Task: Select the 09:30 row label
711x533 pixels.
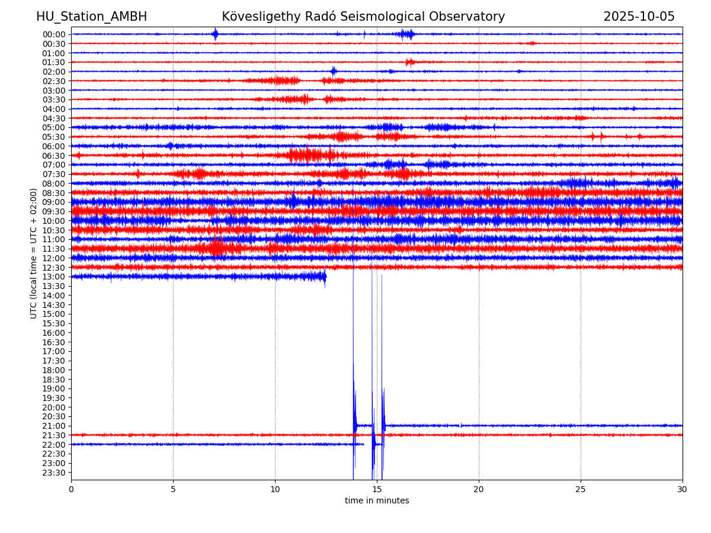Action: (x=54, y=211)
